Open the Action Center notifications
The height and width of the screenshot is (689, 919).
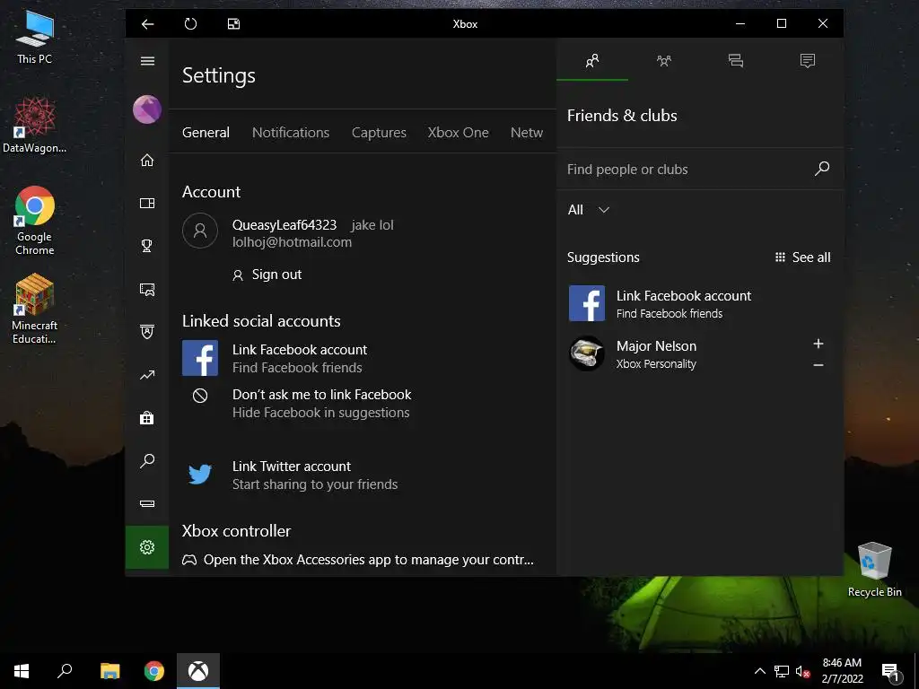891,673
